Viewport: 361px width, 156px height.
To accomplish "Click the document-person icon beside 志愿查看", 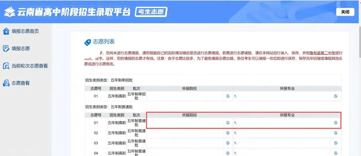I will coord(6,83).
